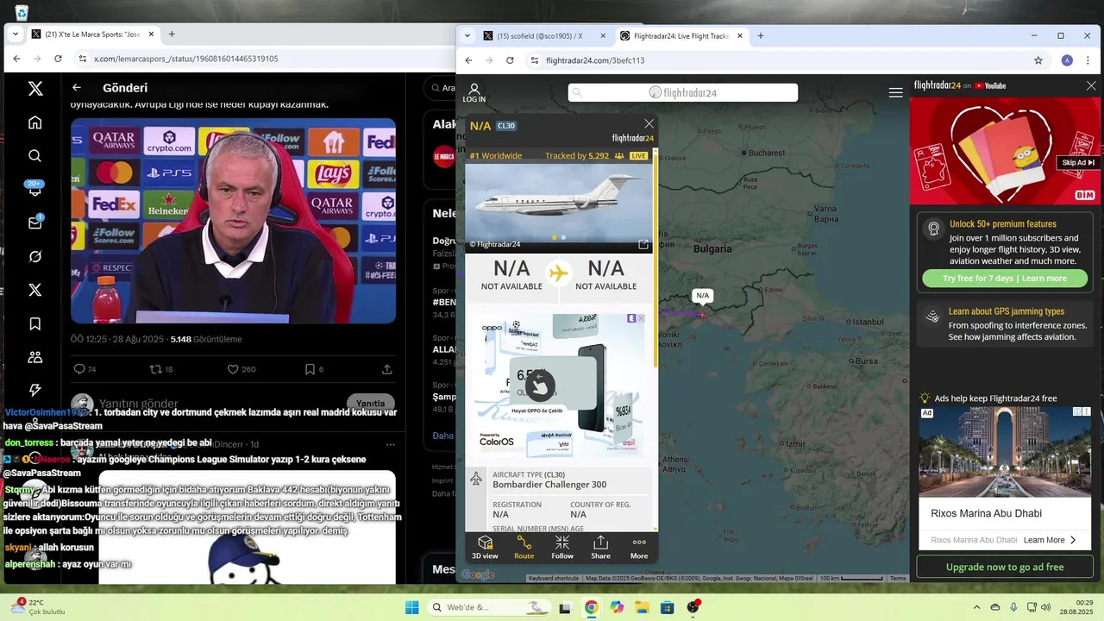Image resolution: width=1104 pixels, height=621 pixels.
Task: Open new tab in the Flightradar24 window
Action: [x=761, y=36]
